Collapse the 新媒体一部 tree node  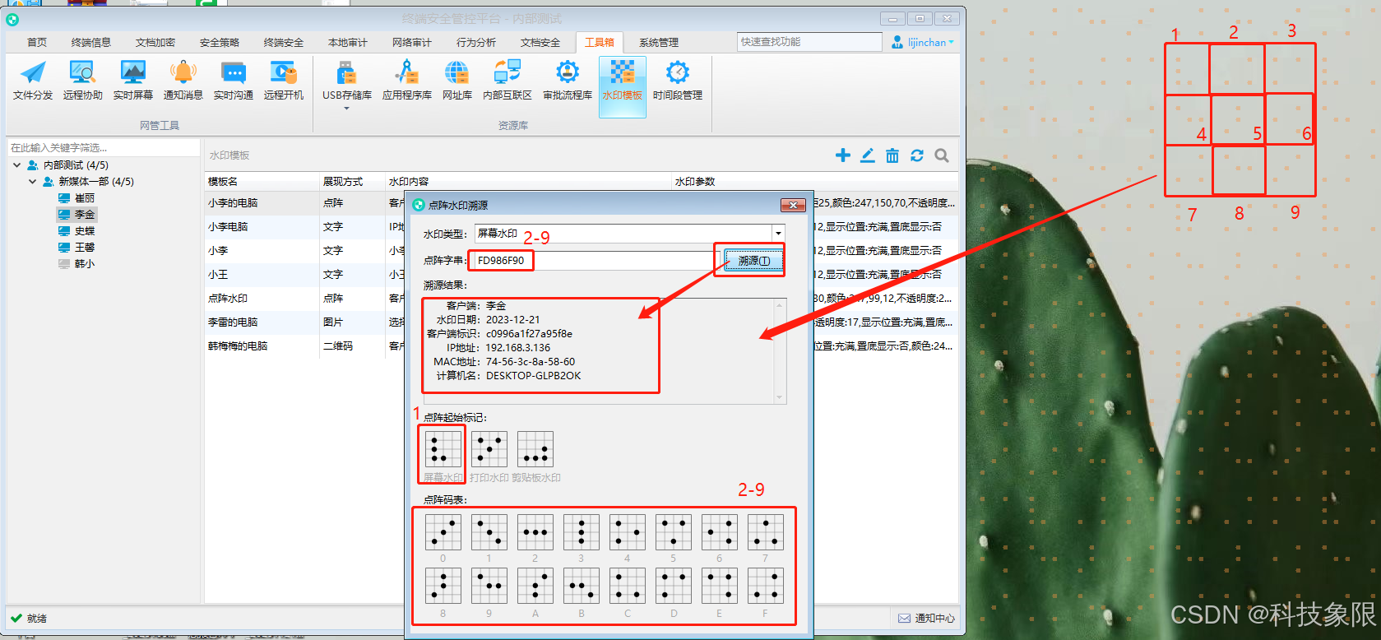[x=32, y=182]
